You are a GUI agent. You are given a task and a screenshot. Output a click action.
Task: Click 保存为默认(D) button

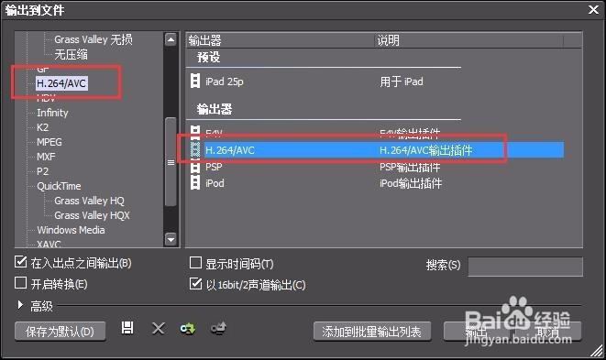pos(60,332)
